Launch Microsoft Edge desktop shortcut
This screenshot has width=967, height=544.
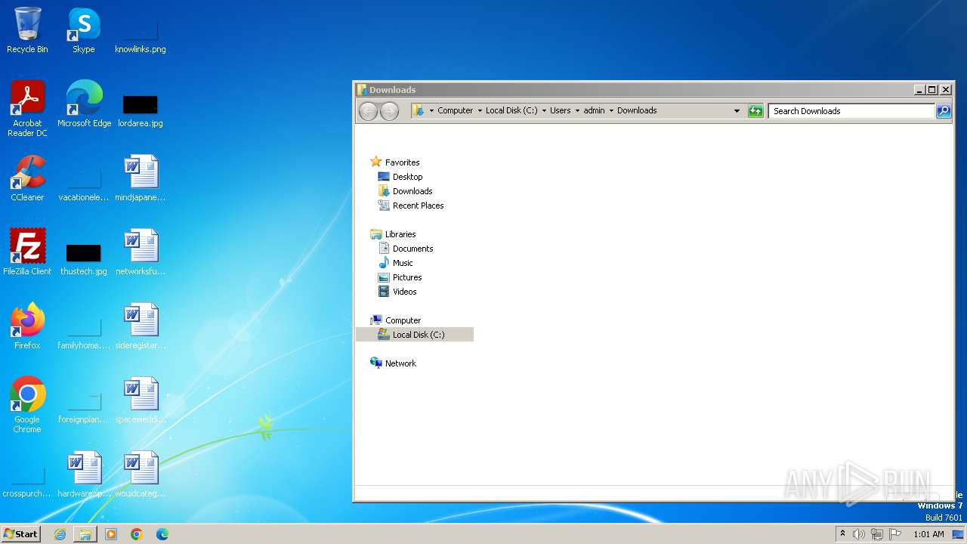click(x=84, y=104)
